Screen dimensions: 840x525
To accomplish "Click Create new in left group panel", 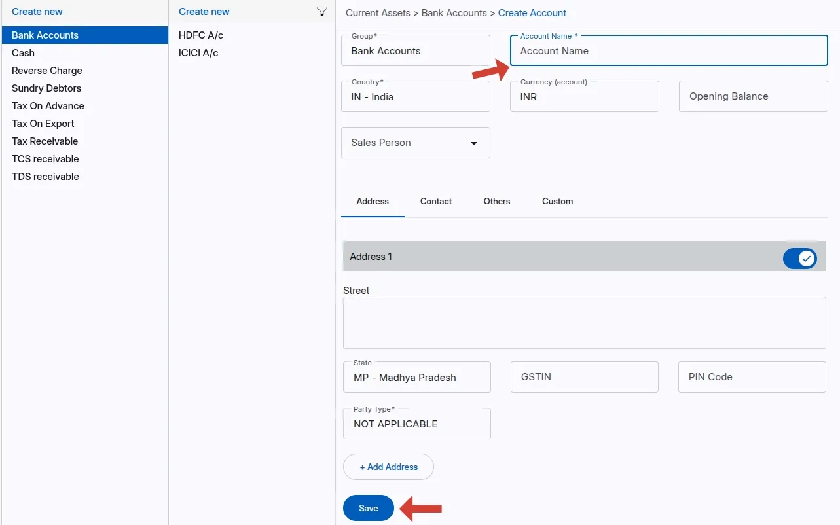I will coord(37,12).
